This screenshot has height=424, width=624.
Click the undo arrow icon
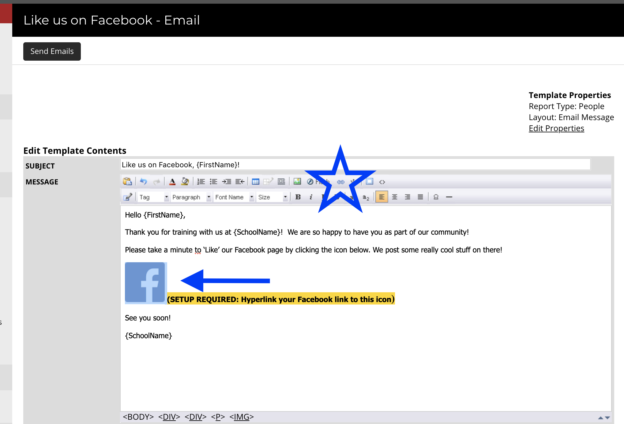pos(143,181)
